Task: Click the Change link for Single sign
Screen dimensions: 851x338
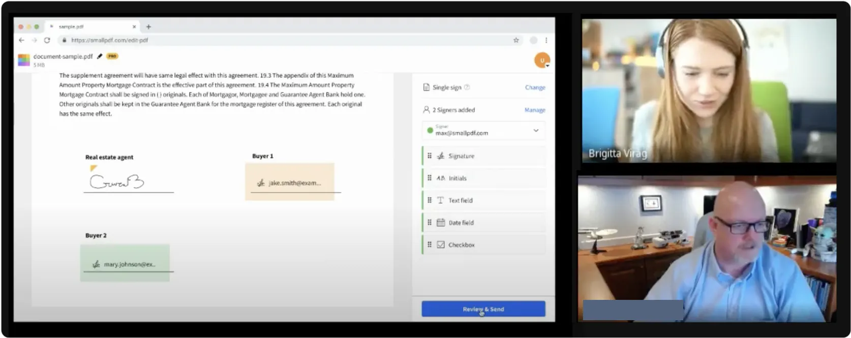Action: pos(535,87)
